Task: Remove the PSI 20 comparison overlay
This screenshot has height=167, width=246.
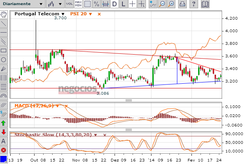Action: [x=99, y=14]
